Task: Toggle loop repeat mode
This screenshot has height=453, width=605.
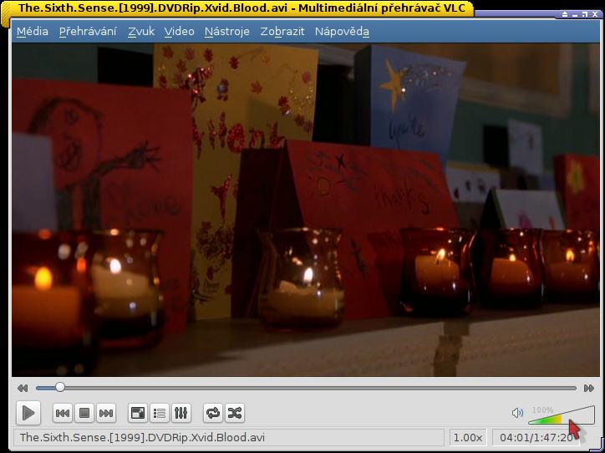Action: [213, 413]
